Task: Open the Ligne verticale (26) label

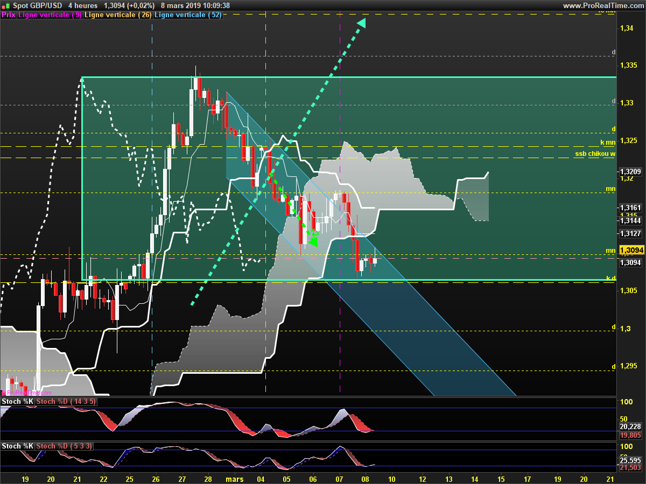Action: coord(118,15)
